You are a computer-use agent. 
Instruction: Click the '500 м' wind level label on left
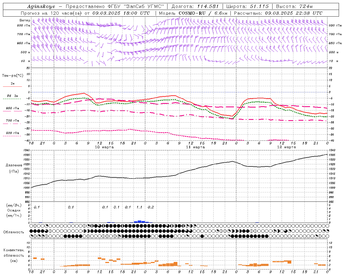click(x=25, y=52)
